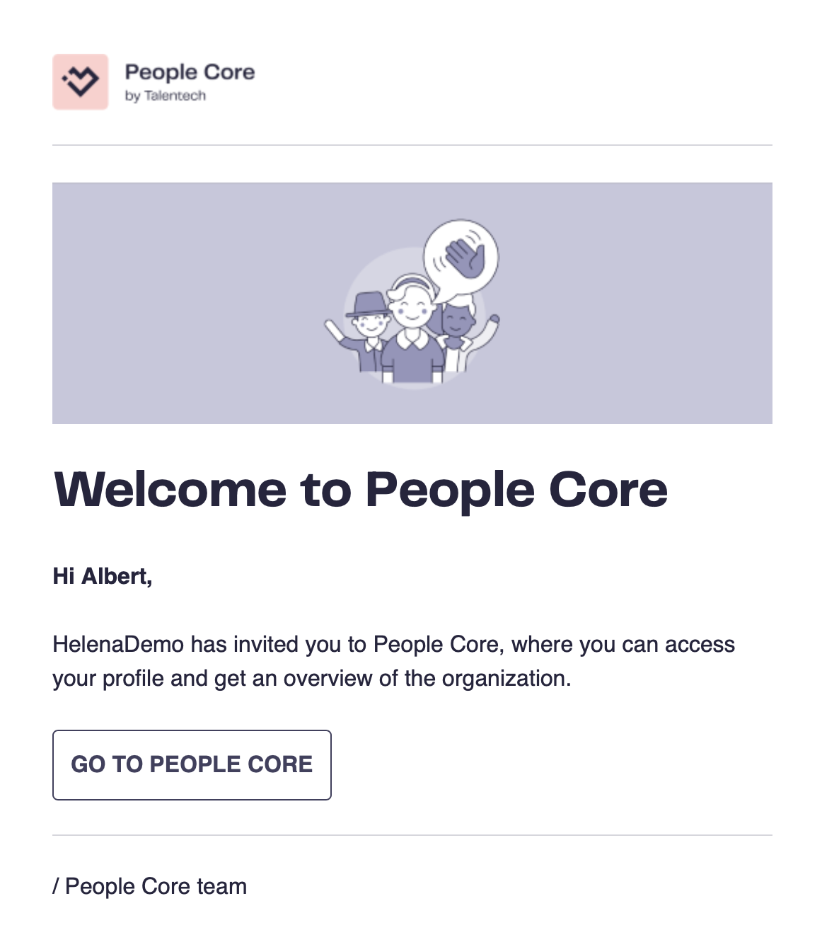
Task: Click the '/ People Core team' signature
Action: [150, 886]
